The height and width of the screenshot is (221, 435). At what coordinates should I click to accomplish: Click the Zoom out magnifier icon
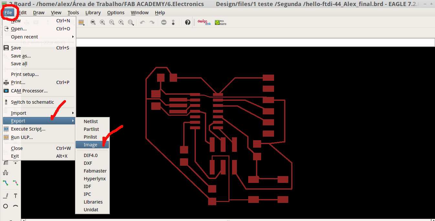tap(112, 22)
